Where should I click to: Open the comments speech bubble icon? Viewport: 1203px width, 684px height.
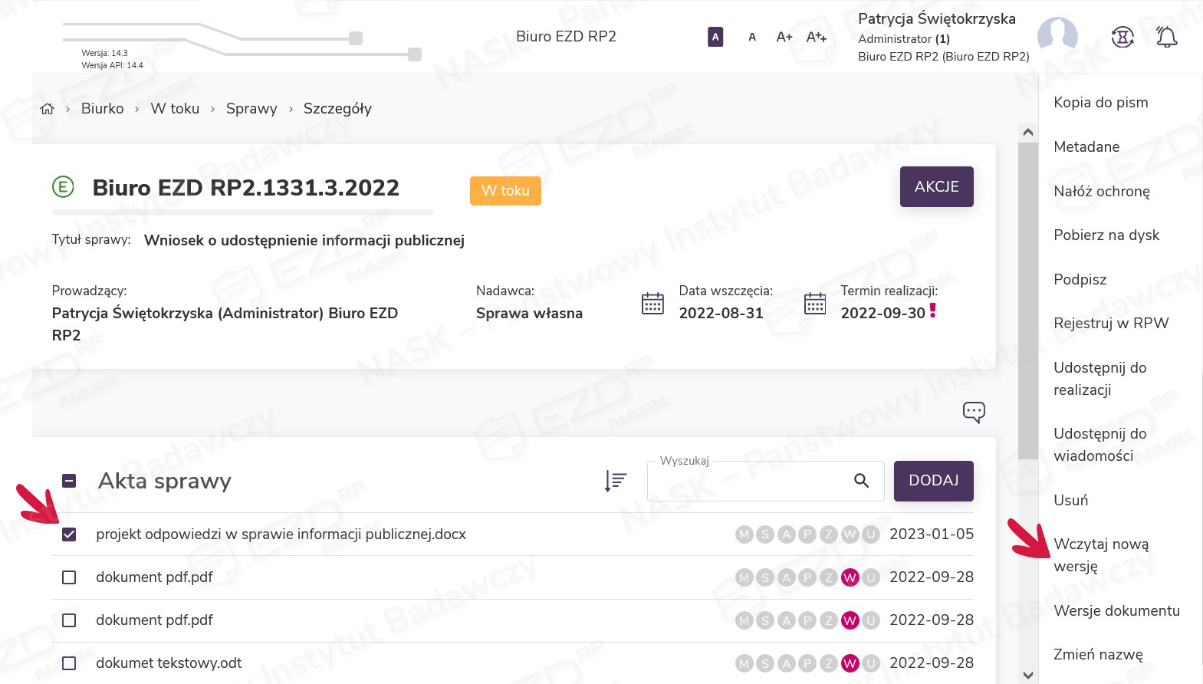coord(974,412)
